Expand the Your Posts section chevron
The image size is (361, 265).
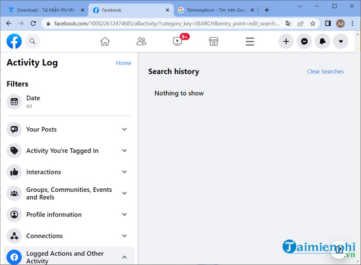[x=124, y=129]
